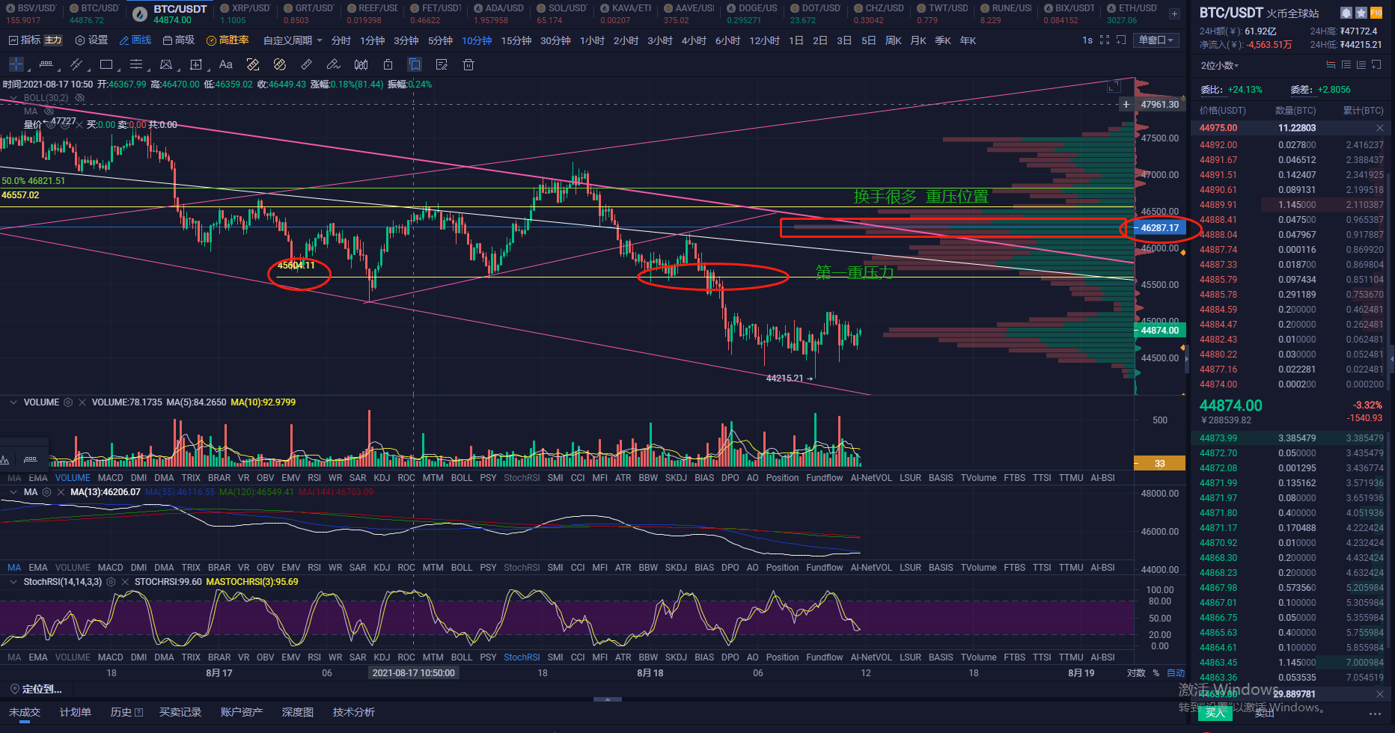The image size is (1395, 733).
Task: Open the 2位小数 decimal precision dropdown
Action: coord(1220,66)
